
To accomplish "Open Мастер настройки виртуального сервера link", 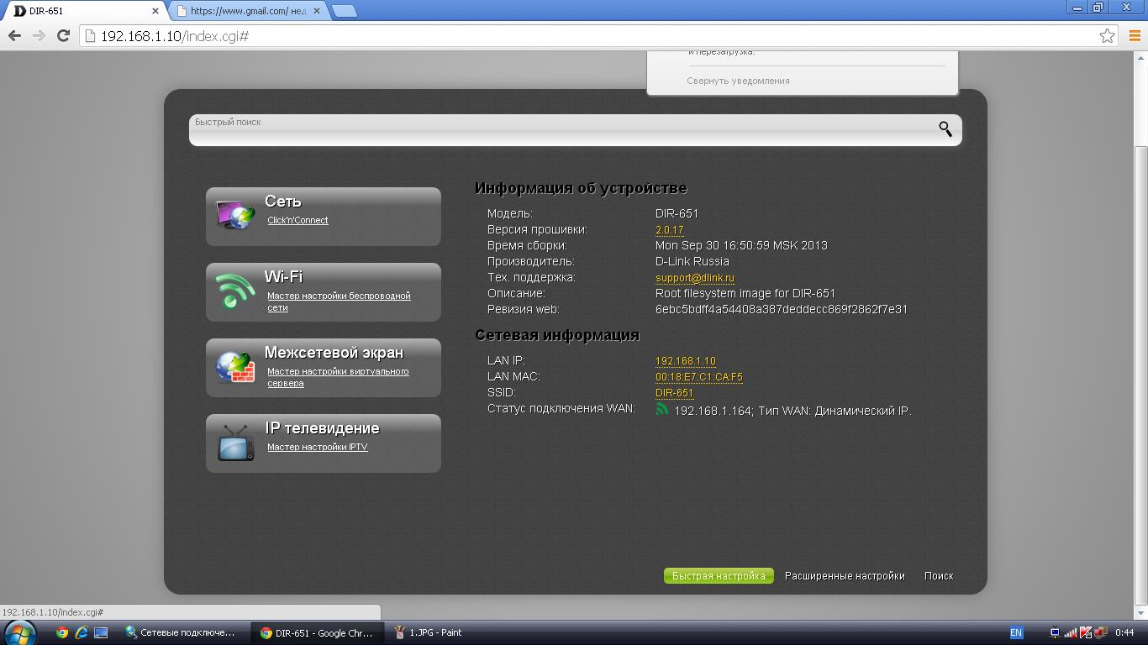I will tap(338, 377).
